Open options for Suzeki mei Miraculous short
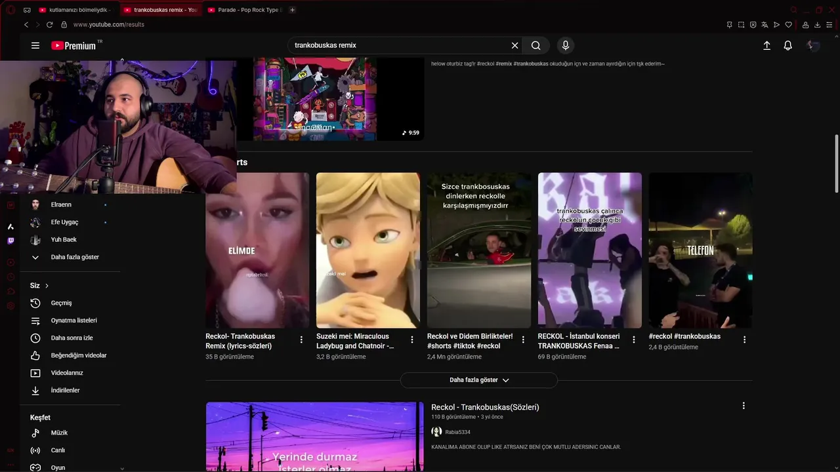This screenshot has width=840, height=472. pos(412,340)
